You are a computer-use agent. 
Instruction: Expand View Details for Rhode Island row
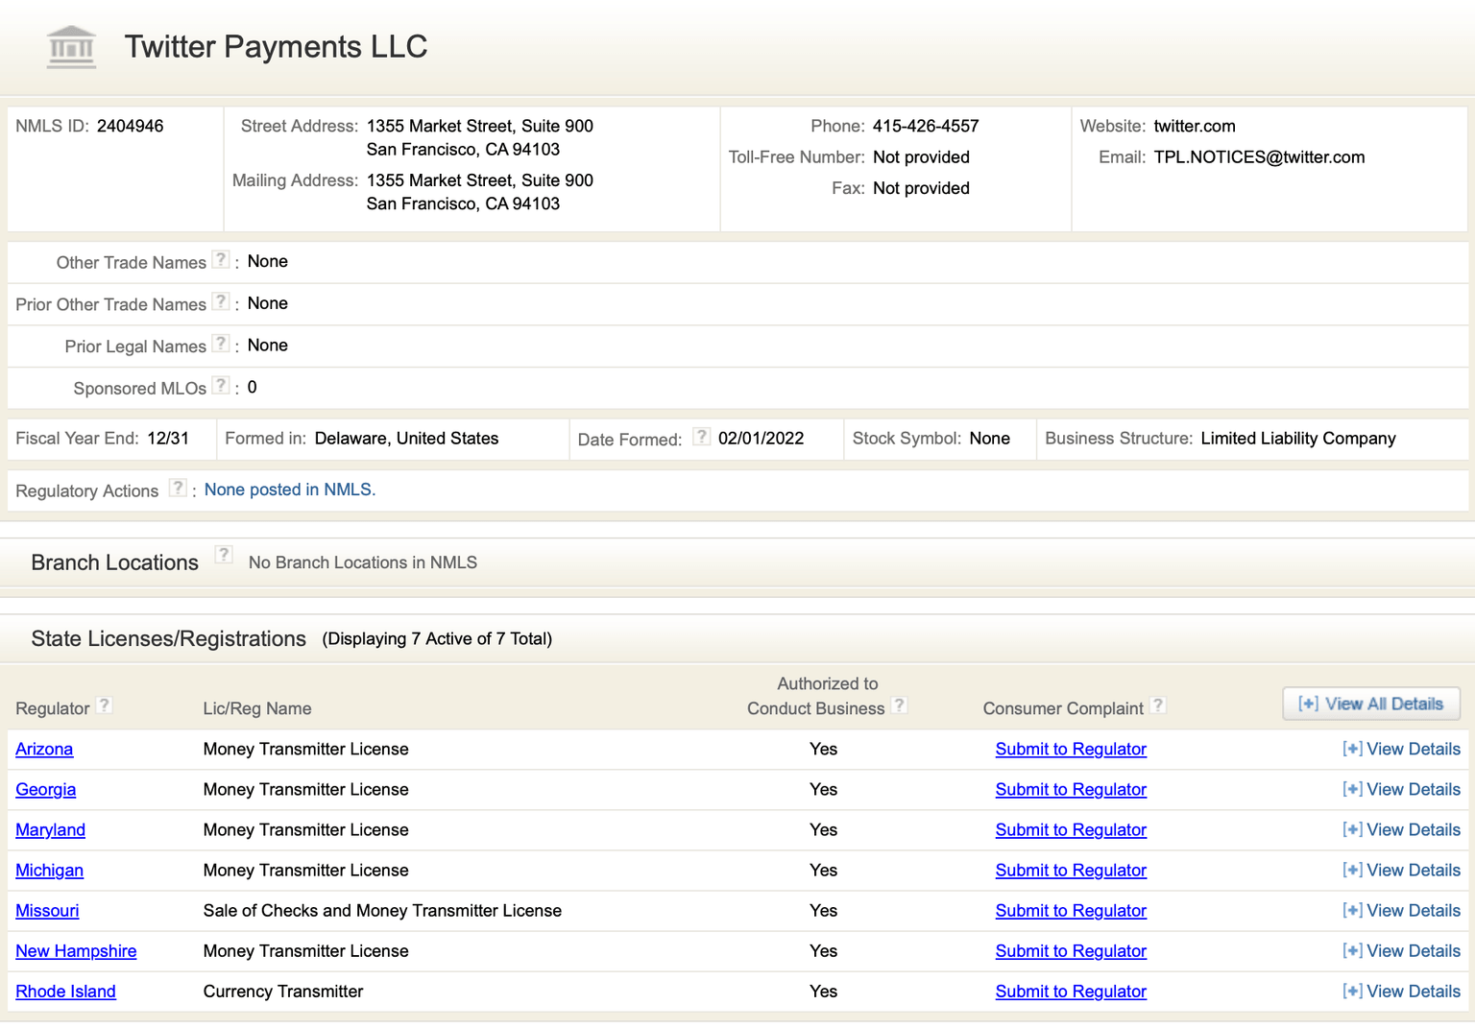tap(1401, 991)
